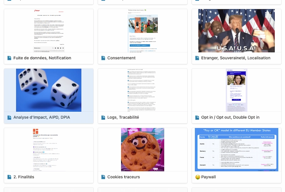Click the page icon beside Fuite de données, Notification
Screen dimensions: 285x192
9,58
